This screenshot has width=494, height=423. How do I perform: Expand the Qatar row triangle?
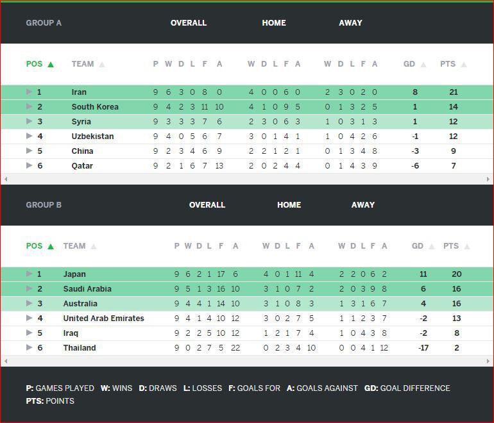29,166
